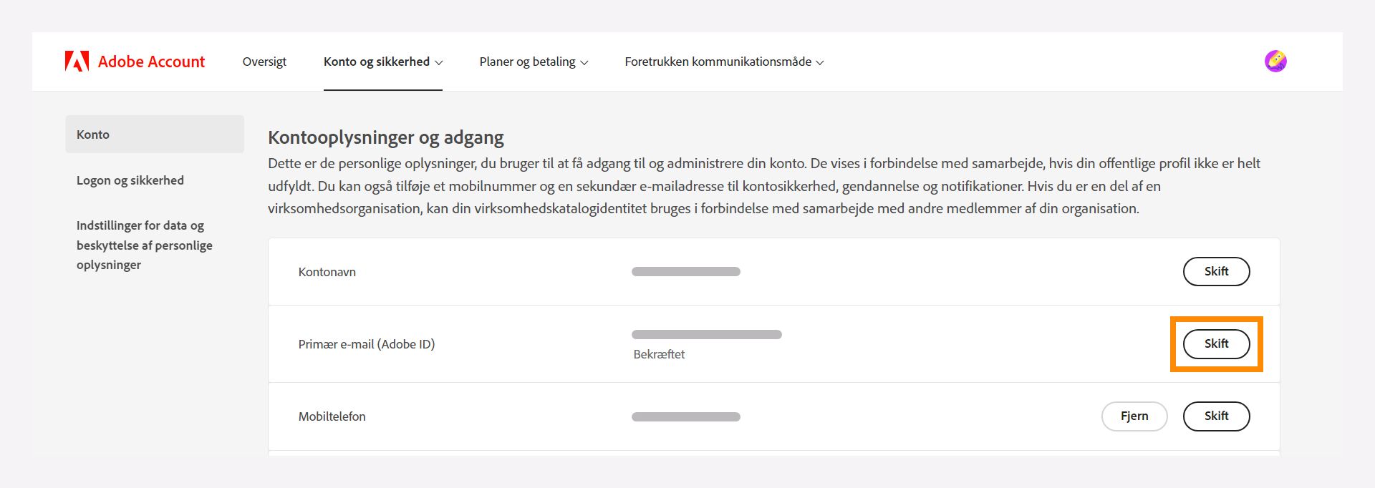Click Skift next to Mobiltelefon
The image size is (1375, 488).
point(1216,416)
